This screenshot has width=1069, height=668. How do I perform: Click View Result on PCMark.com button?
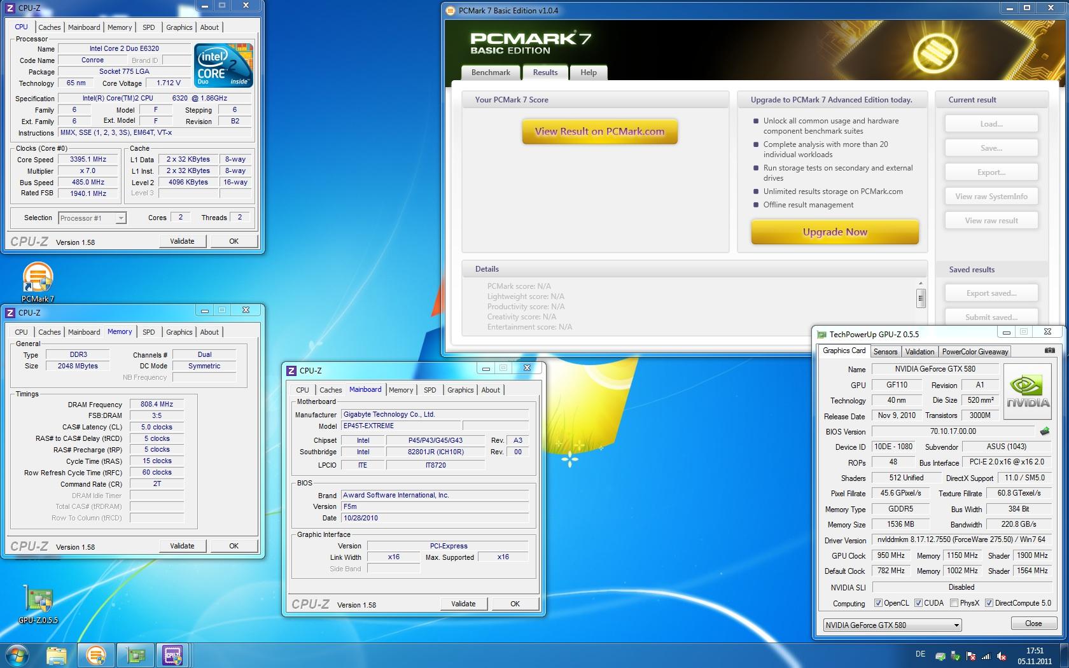pyautogui.click(x=599, y=132)
